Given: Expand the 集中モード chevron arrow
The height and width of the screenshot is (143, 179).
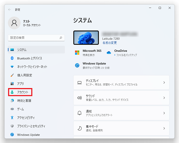Looking at the screenshot, I should pos(164,128).
